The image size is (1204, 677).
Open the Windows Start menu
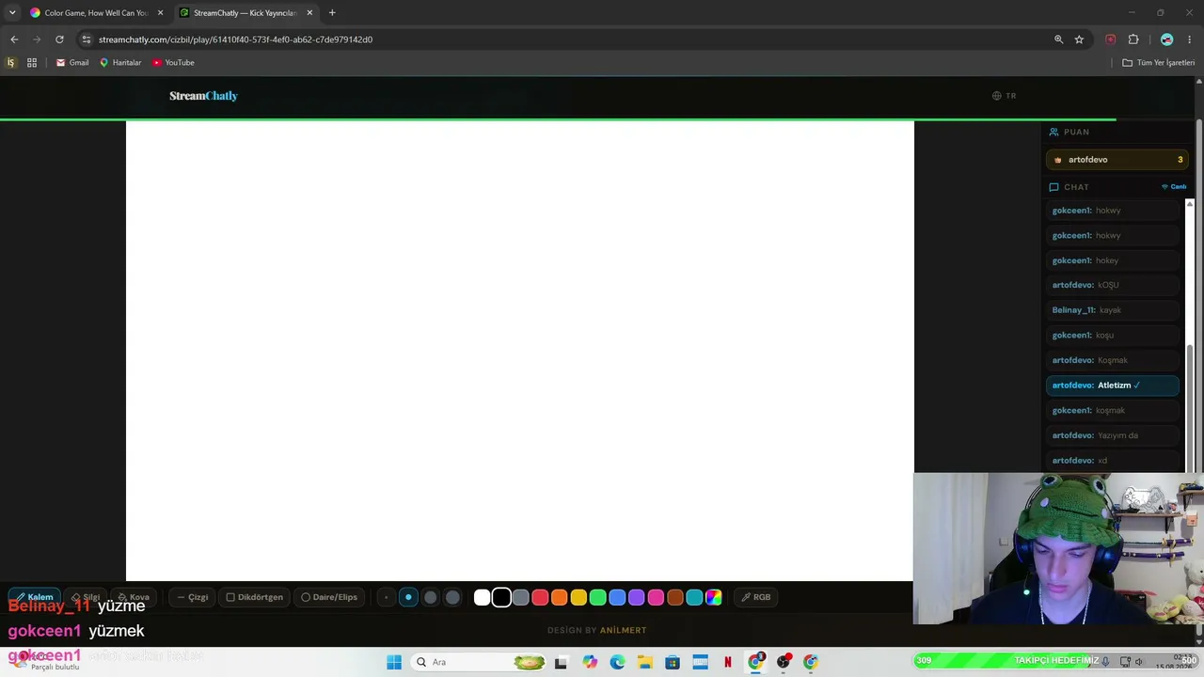click(x=394, y=662)
